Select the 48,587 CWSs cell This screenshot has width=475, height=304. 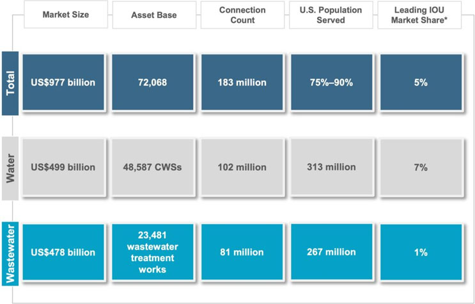click(153, 168)
